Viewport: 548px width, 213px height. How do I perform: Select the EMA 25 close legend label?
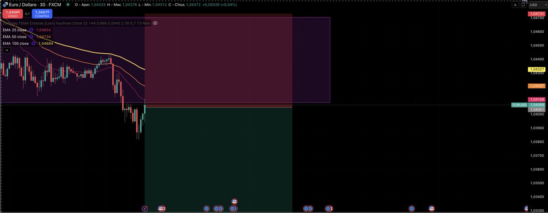pos(15,30)
